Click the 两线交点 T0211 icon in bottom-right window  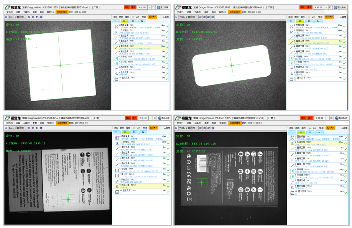click(292, 182)
